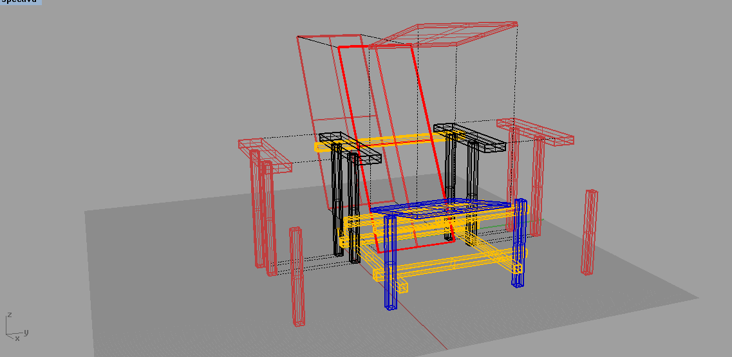
Task: Select the front blue chair leg
Action: (390, 262)
